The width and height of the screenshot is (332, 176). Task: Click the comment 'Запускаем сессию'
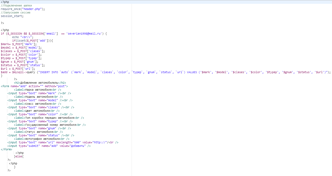click(15, 12)
